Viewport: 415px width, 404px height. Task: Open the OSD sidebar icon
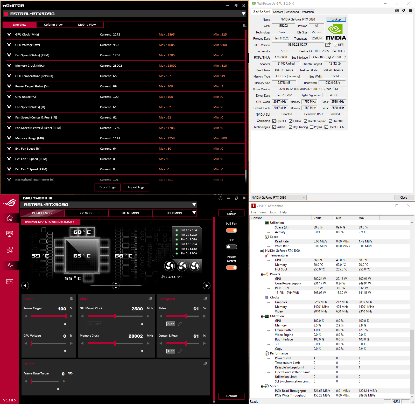(10, 234)
